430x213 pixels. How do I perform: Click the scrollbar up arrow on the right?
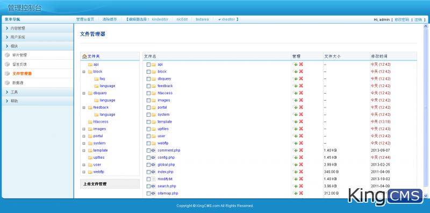pyautogui.click(x=426, y=26)
